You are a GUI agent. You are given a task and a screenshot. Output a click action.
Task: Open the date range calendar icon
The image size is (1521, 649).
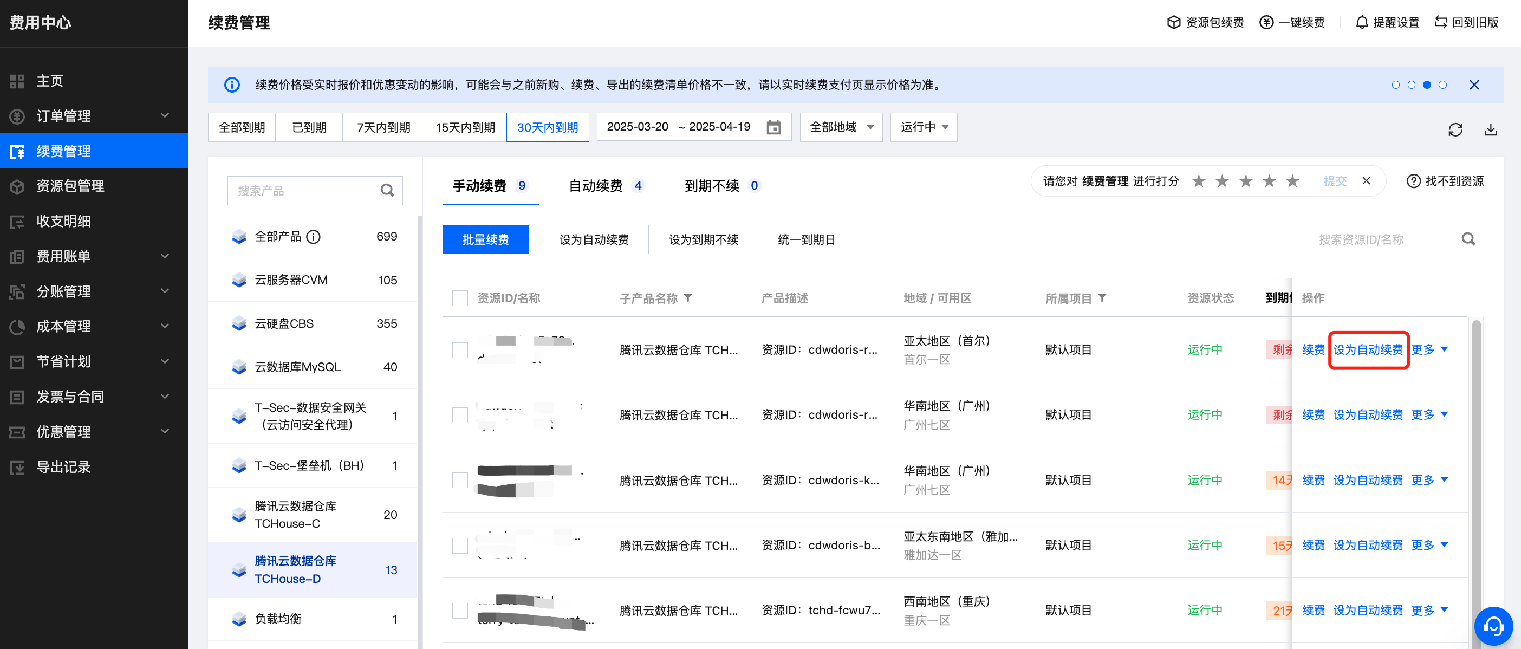[x=773, y=127]
